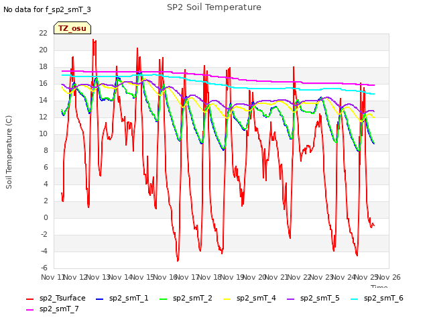Select the sp2_smT_5 legend label

pyautogui.click(x=320, y=298)
